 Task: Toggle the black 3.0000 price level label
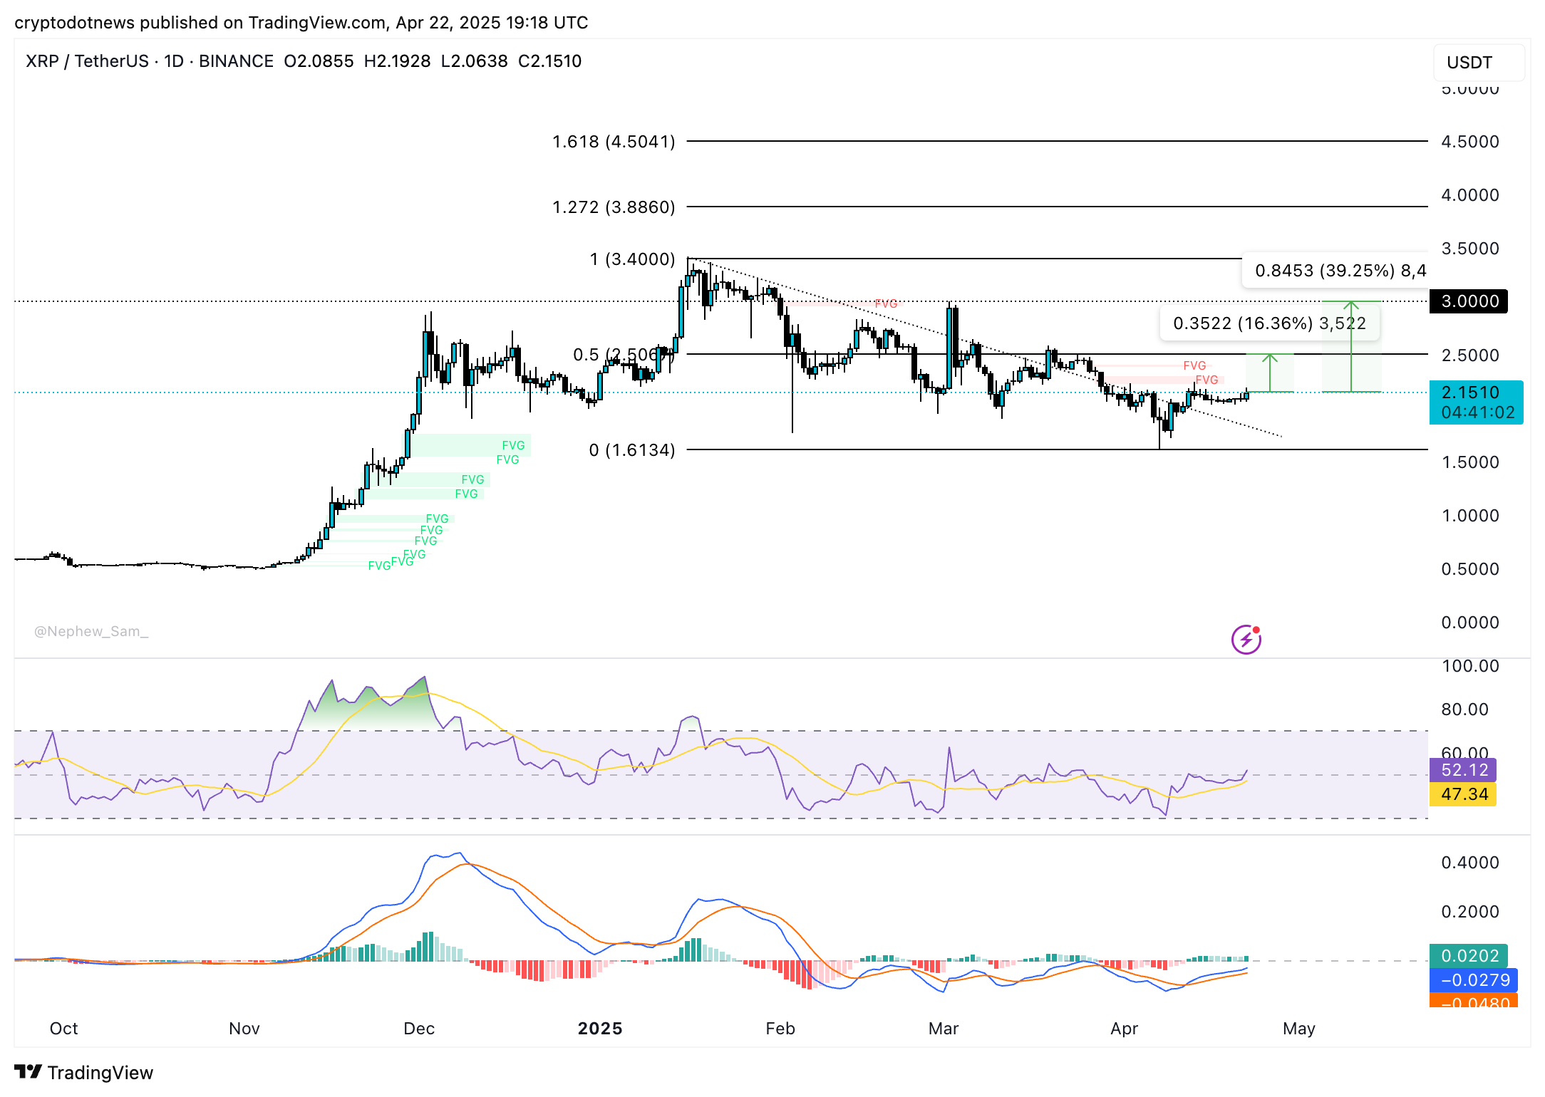(x=1467, y=301)
